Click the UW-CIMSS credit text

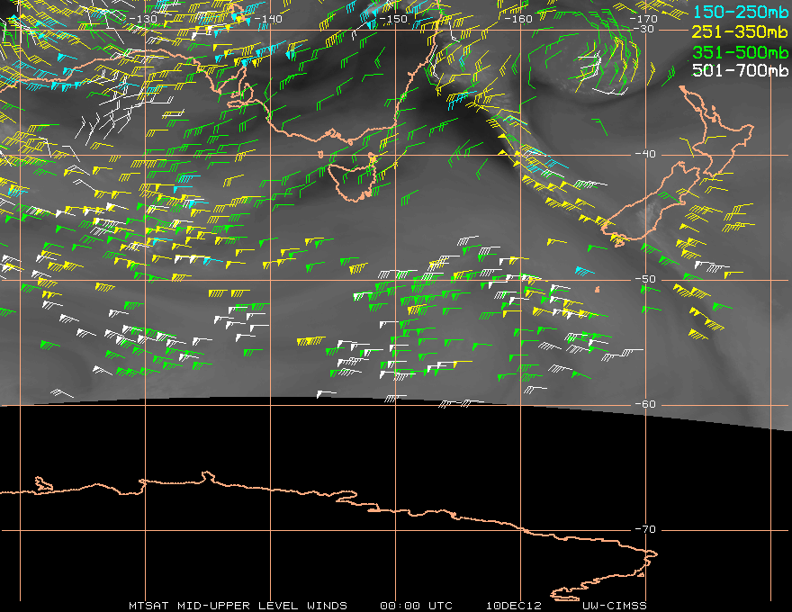614,606
